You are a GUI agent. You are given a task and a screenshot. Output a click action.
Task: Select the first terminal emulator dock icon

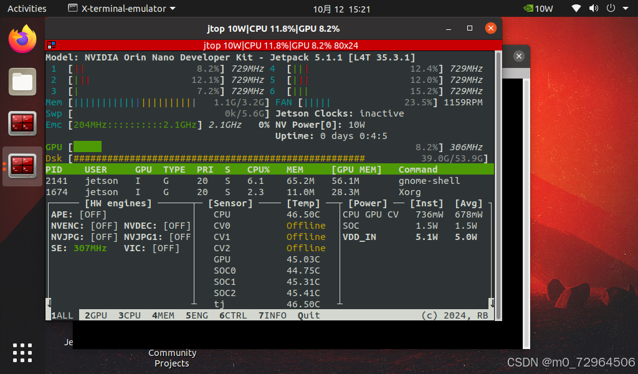click(22, 123)
